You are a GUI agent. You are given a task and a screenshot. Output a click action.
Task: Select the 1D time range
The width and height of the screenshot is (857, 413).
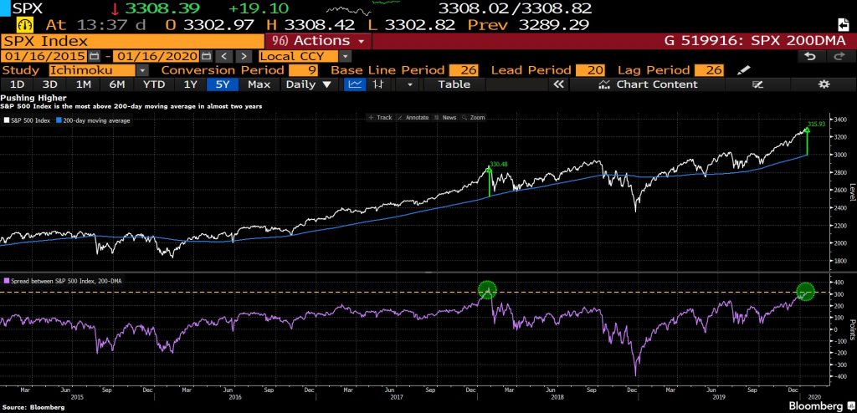tap(18, 84)
